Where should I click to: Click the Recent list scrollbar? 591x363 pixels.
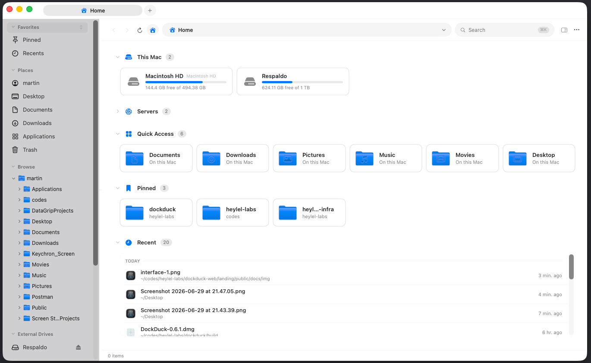571,267
